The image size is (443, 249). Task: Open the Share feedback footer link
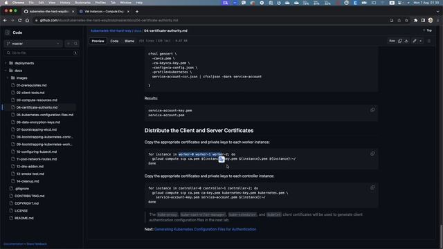[37, 244]
